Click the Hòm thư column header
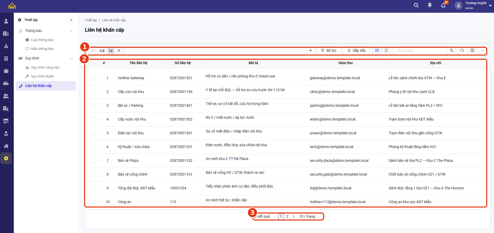The image size is (494, 233). point(346,63)
